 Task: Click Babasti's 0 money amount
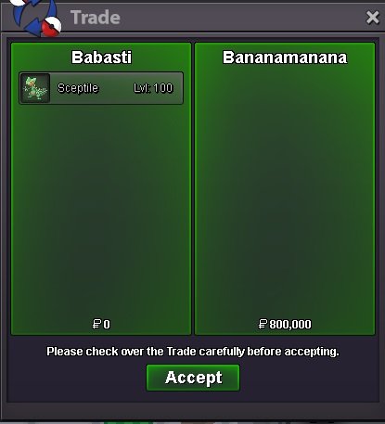click(107, 325)
